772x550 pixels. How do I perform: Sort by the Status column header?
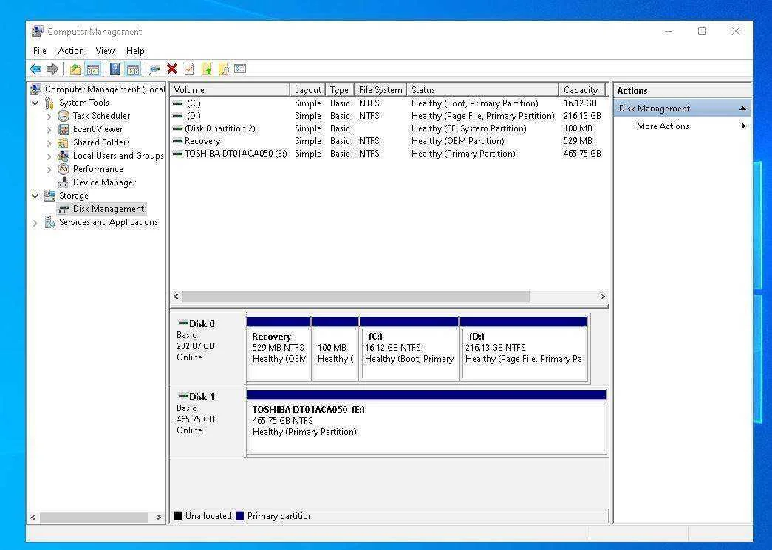[483, 89]
